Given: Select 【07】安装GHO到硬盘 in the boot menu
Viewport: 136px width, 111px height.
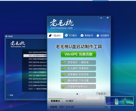Looking at the screenshot, I should 38,72.
